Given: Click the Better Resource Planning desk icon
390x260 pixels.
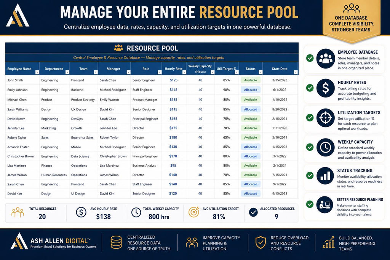Looking at the screenshot, I should [x=325, y=205].
